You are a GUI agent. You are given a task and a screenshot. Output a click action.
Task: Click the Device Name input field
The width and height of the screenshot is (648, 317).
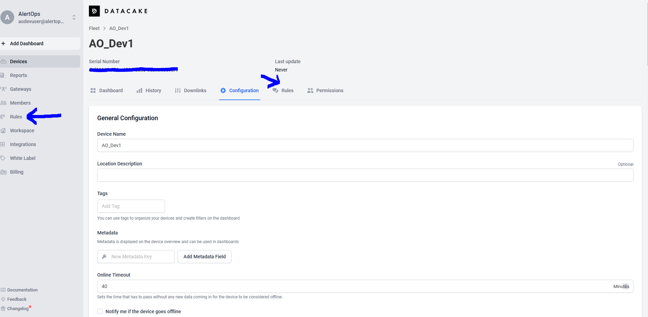[365, 145]
